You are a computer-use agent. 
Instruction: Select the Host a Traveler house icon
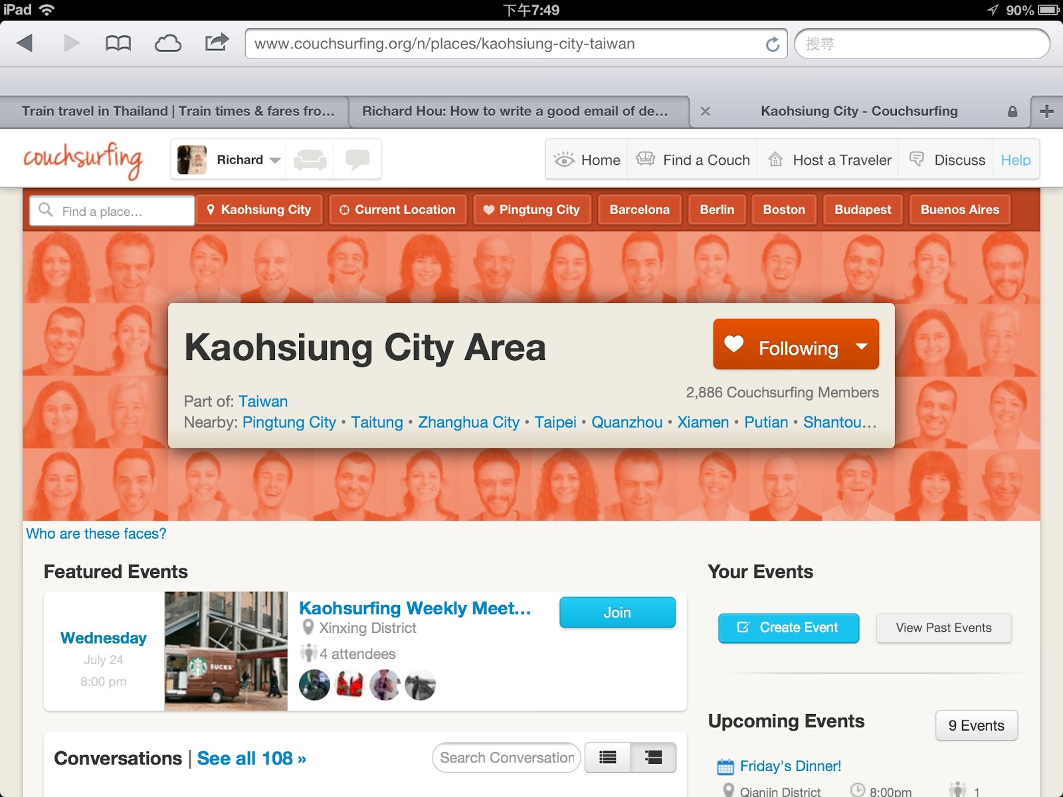coord(775,159)
